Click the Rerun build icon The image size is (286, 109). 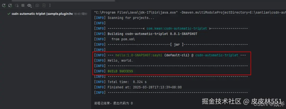[4, 5]
